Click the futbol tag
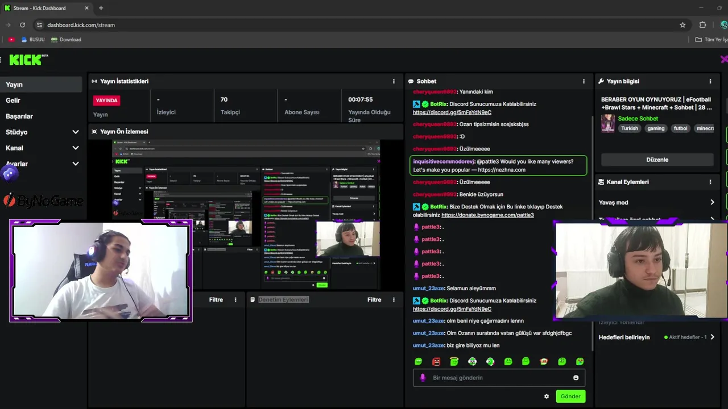The image size is (728, 409). (x=681, y=128)
